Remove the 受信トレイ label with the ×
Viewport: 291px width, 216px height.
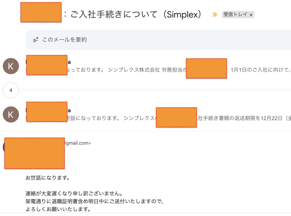click(251, 15)
